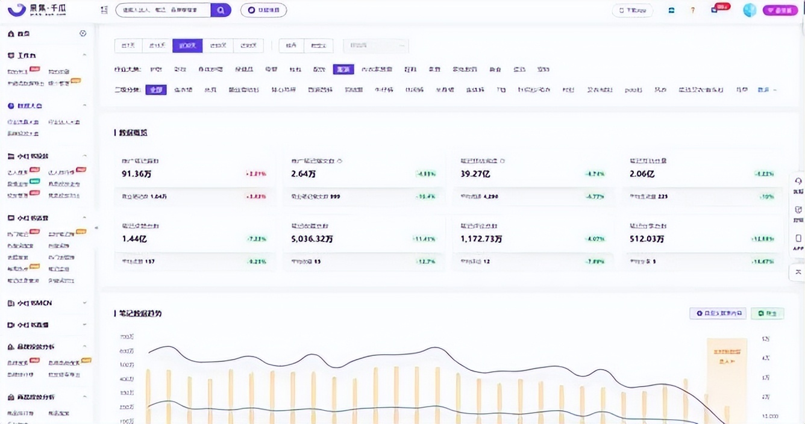Screen dimensions: 805x424
Task: Select the highlighted purple industry category tag
Action: (343, 70)
